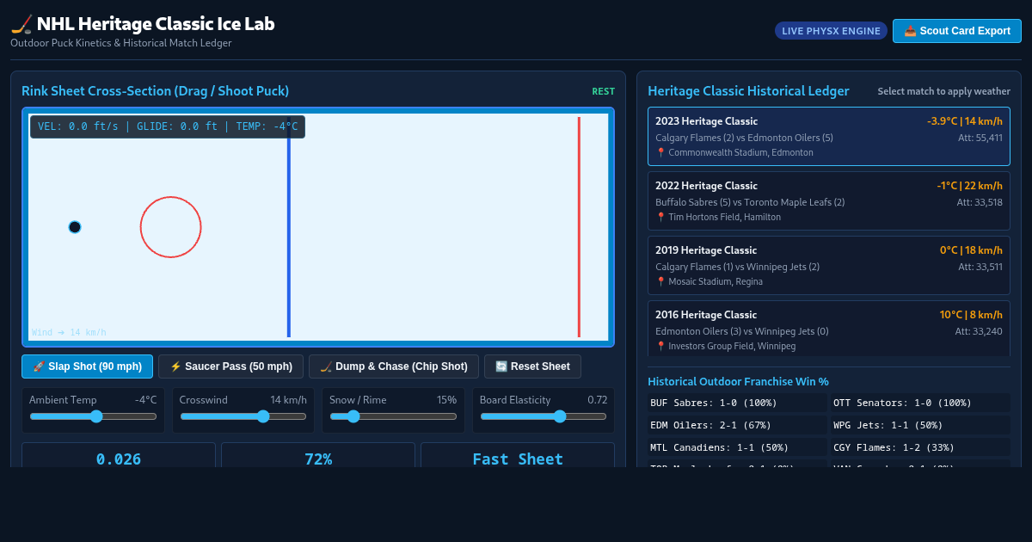Click the EDM Oilers 2-1 record cell
This screenshot has height=542, width=1032.
[x=738, y=425]
